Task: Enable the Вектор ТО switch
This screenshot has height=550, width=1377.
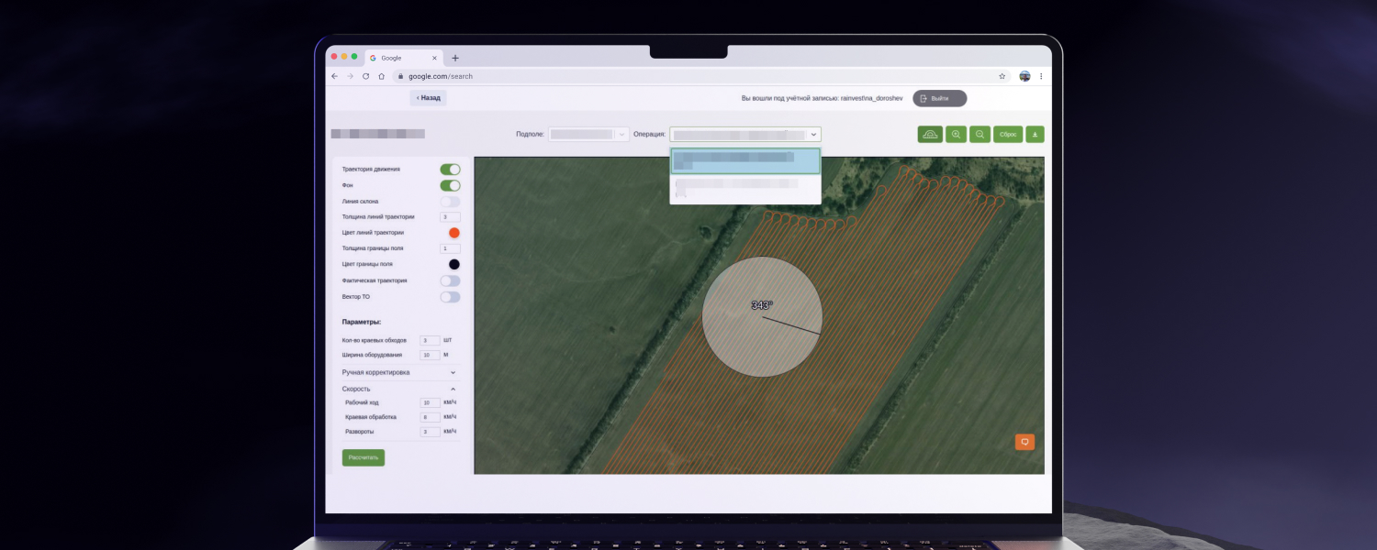Action: click(x=450, y=297)
